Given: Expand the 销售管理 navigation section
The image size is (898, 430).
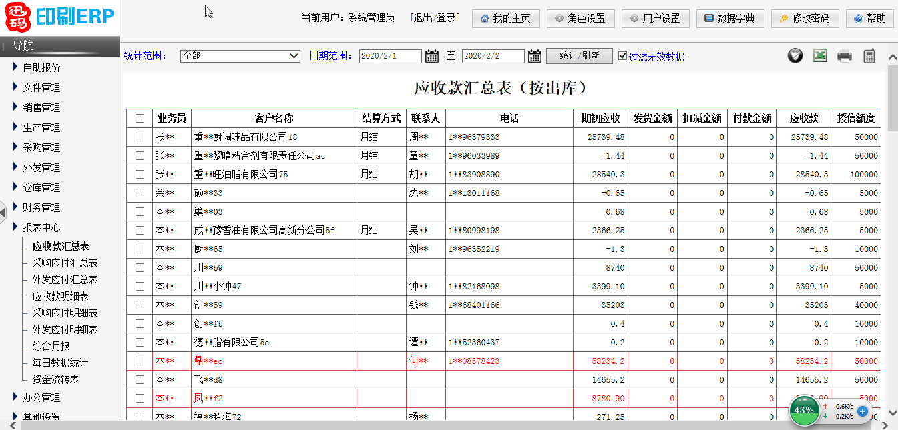Looking at the screenshot, I should click(x=41, y=107).
